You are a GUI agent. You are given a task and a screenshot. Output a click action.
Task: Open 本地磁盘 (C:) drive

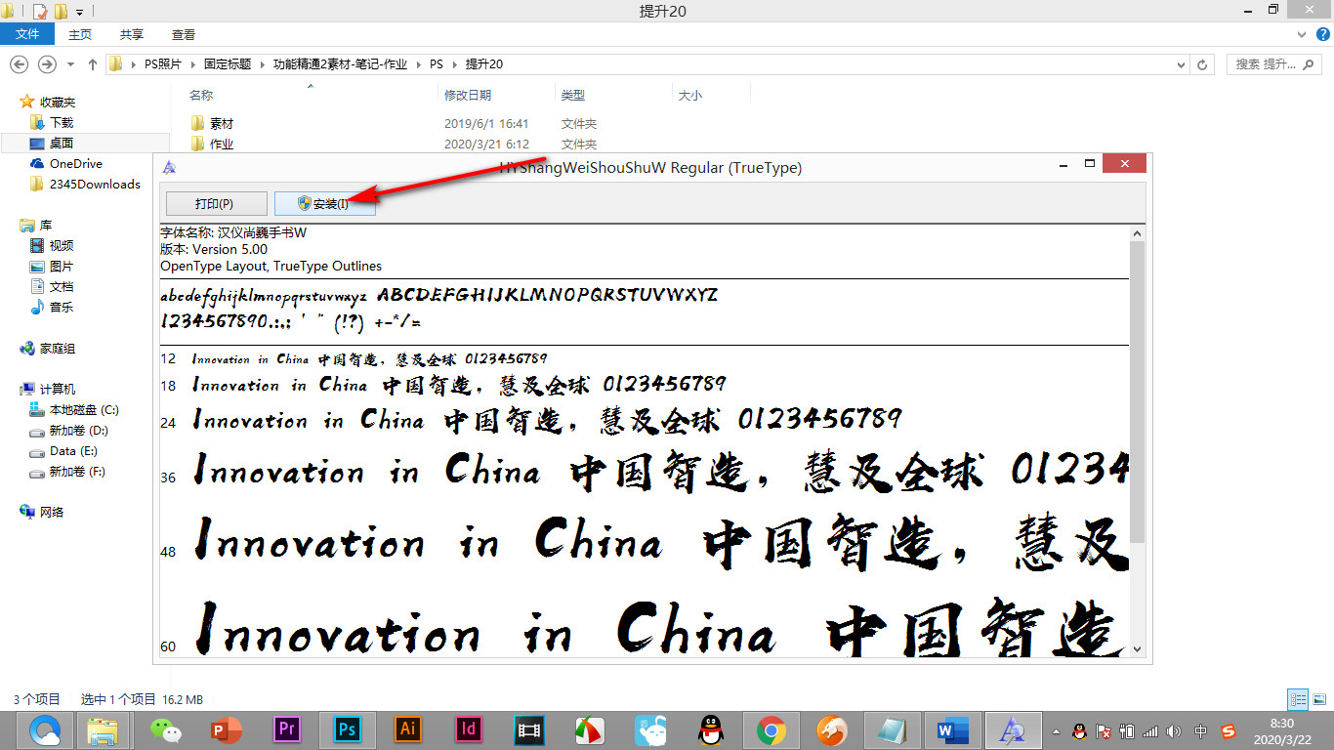[x=84, y=409]
